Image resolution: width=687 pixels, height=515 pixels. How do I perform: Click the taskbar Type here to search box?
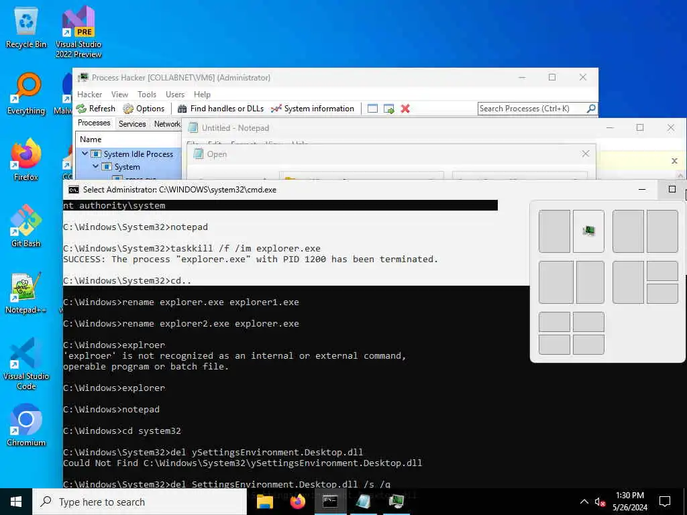coord(140,502)
